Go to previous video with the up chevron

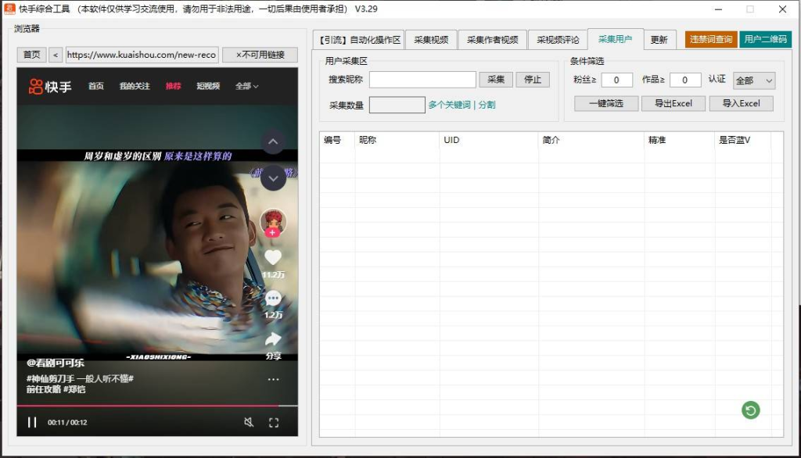(273, 141)
